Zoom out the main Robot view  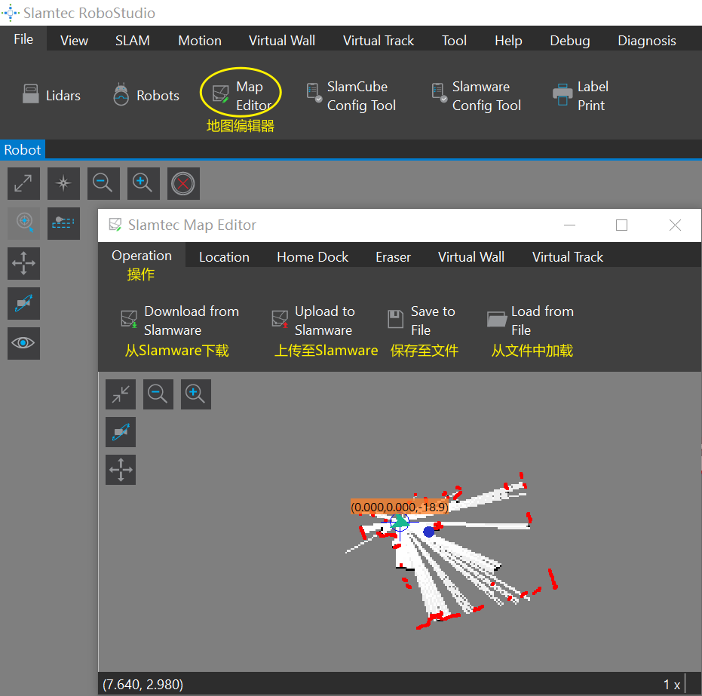[x=103, y=183]
